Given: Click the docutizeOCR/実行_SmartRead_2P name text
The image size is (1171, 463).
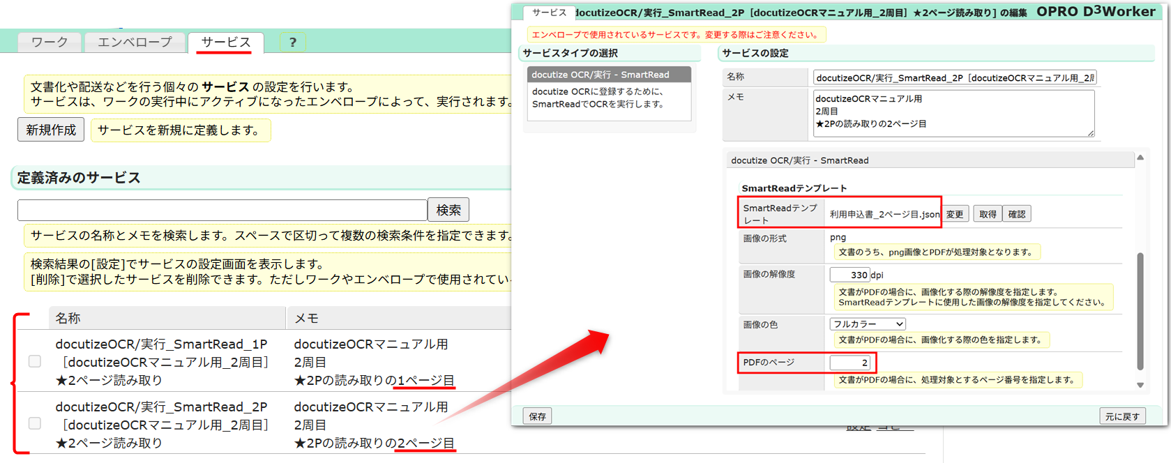Looking at the screenshot, I should [161, 407].
